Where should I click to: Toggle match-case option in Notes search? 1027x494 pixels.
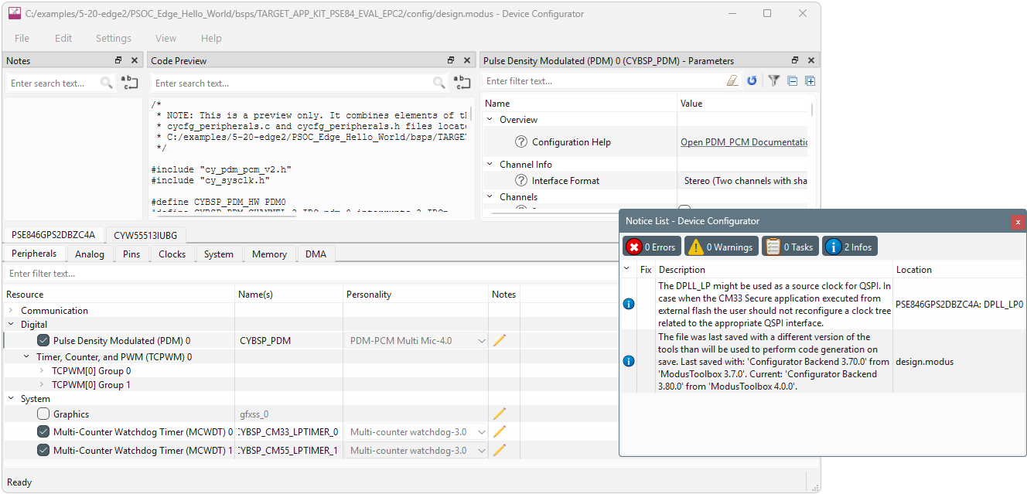129,83
